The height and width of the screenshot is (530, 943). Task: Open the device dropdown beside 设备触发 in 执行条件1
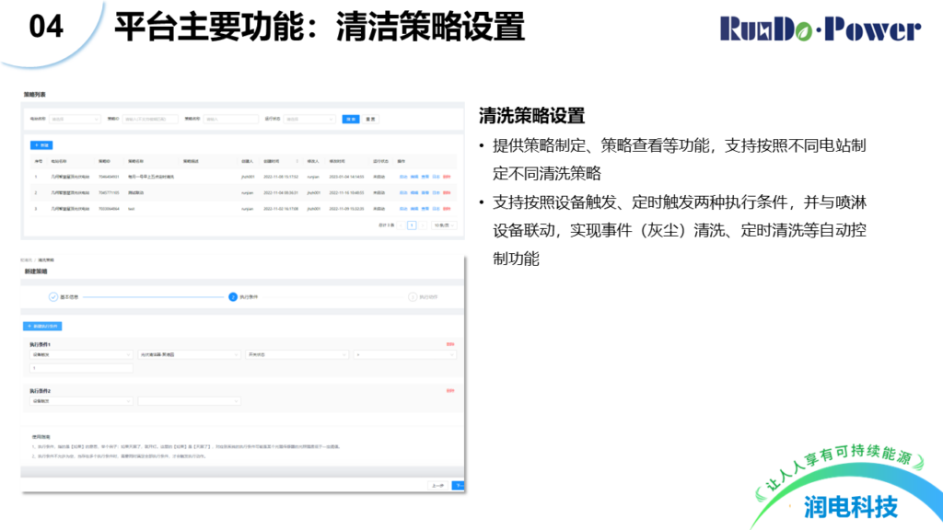pos(189,354)
